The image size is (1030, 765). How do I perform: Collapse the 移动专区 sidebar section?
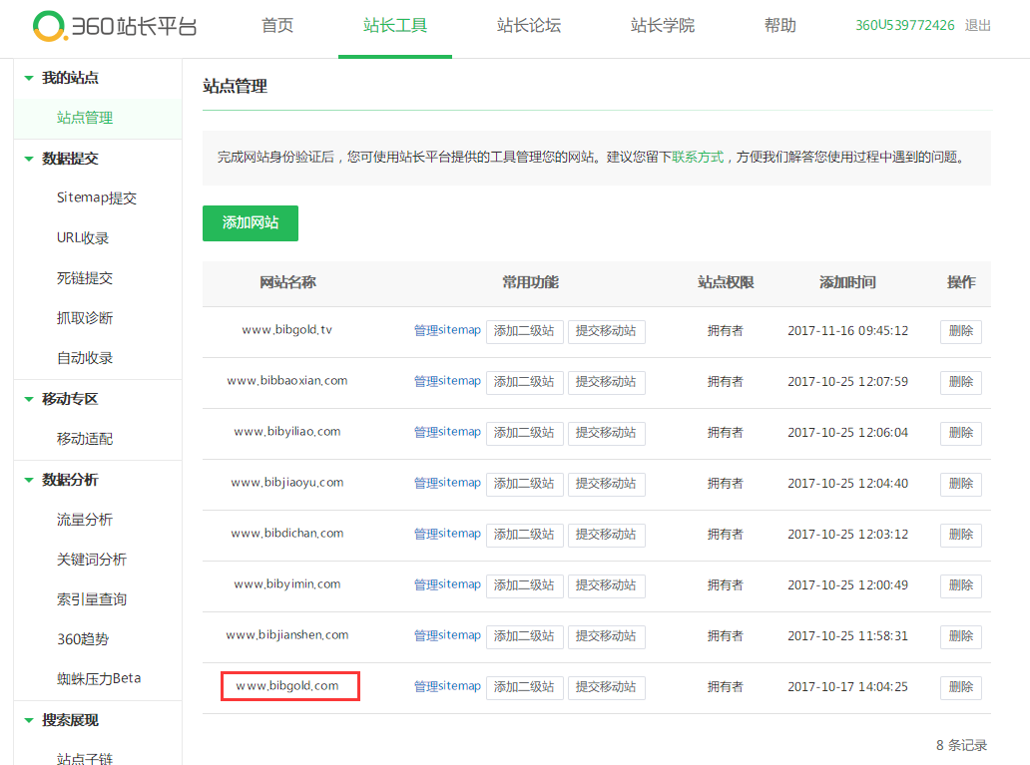coord(28,398)
